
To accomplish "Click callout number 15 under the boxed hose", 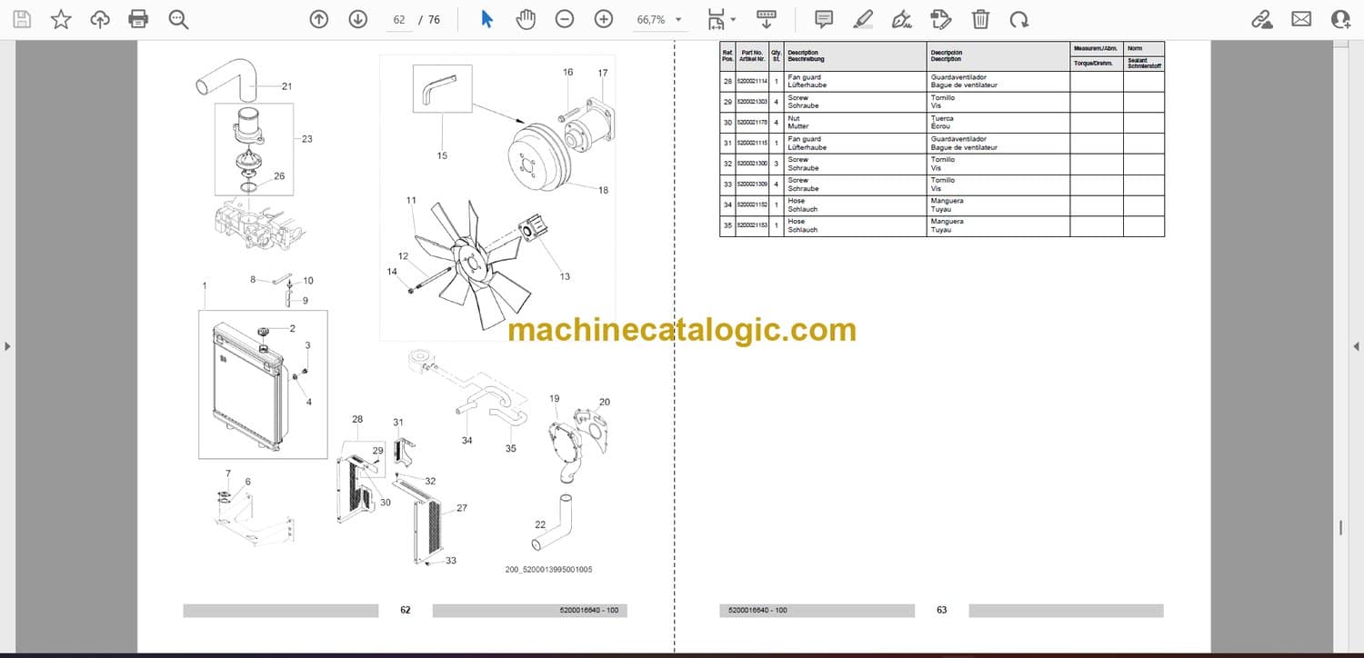I will pos(442,155).
